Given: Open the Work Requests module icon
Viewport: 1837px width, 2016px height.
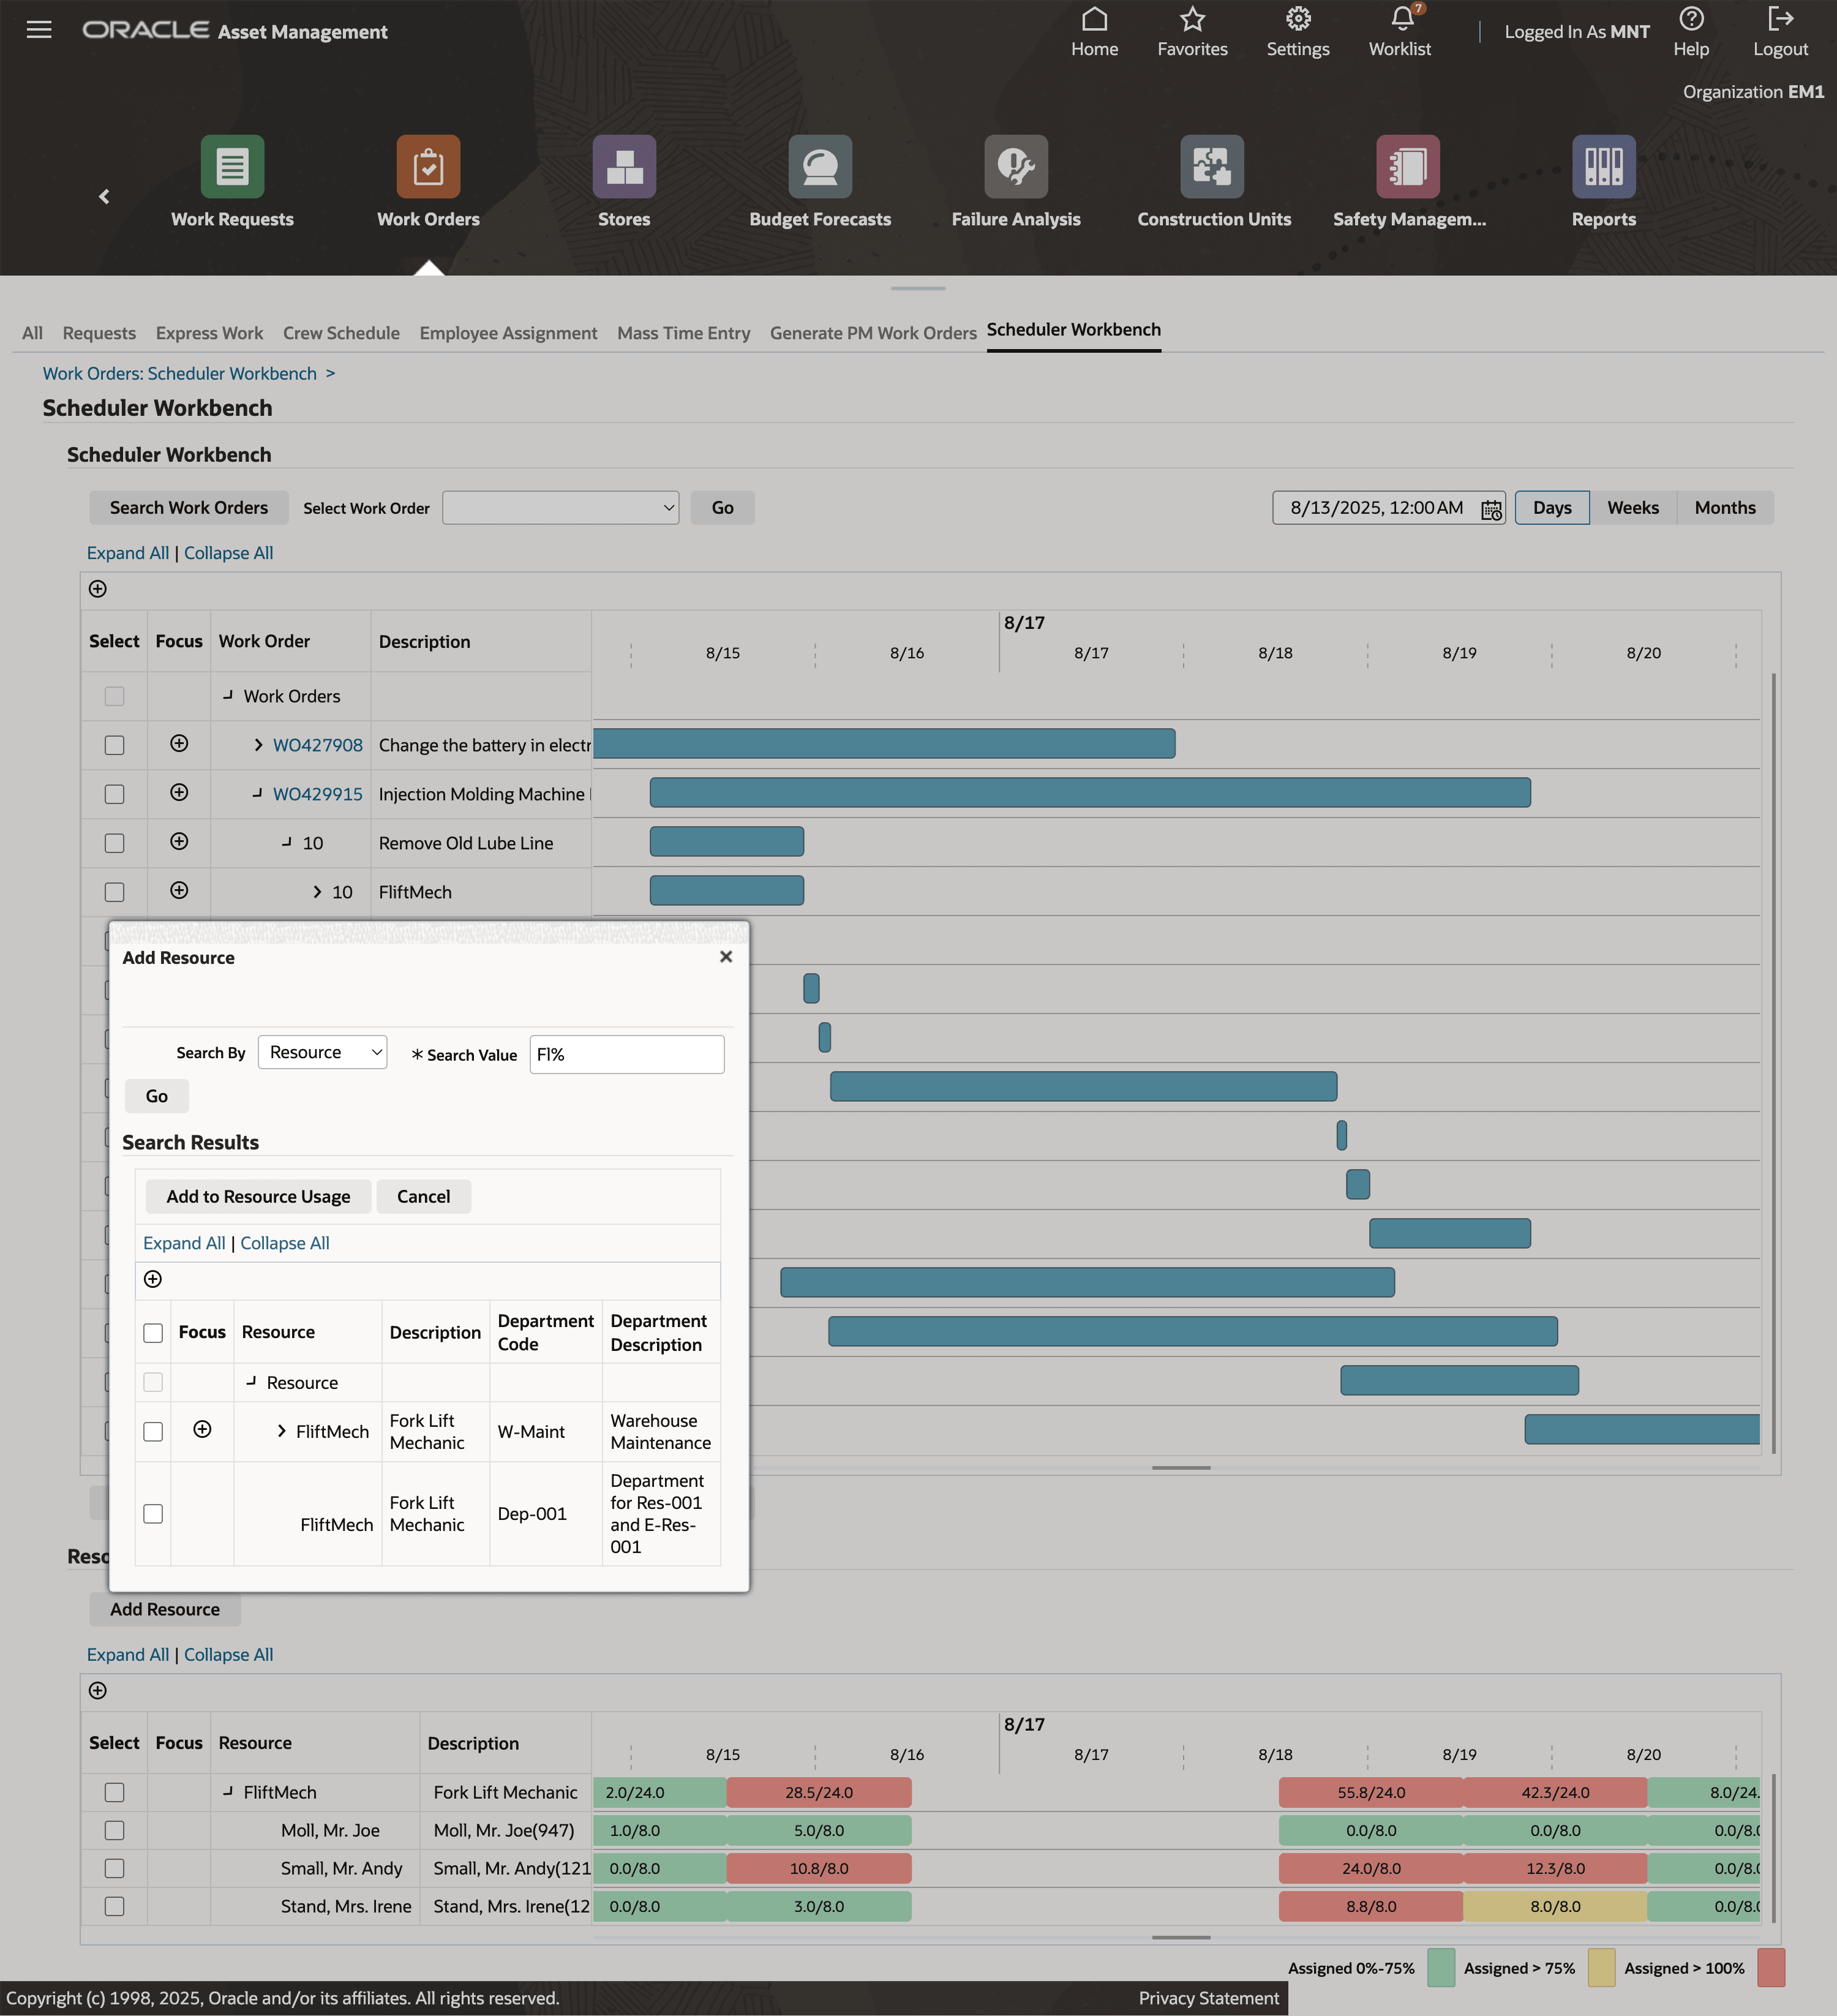Looking at the screenshot, I should (232, 167).
